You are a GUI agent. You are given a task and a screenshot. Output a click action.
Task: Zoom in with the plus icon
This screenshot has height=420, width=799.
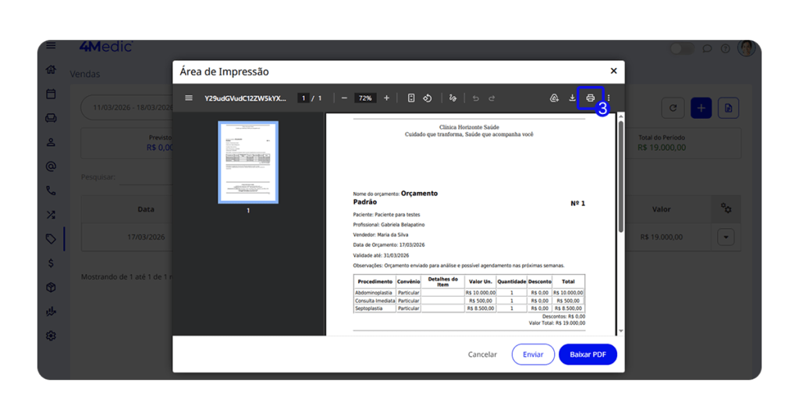point(386,98)
